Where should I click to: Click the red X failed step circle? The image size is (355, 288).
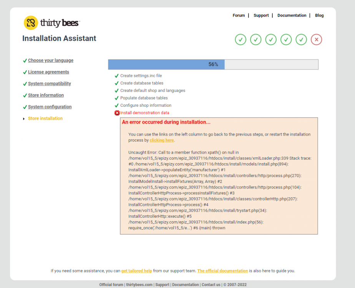point(316,40)
